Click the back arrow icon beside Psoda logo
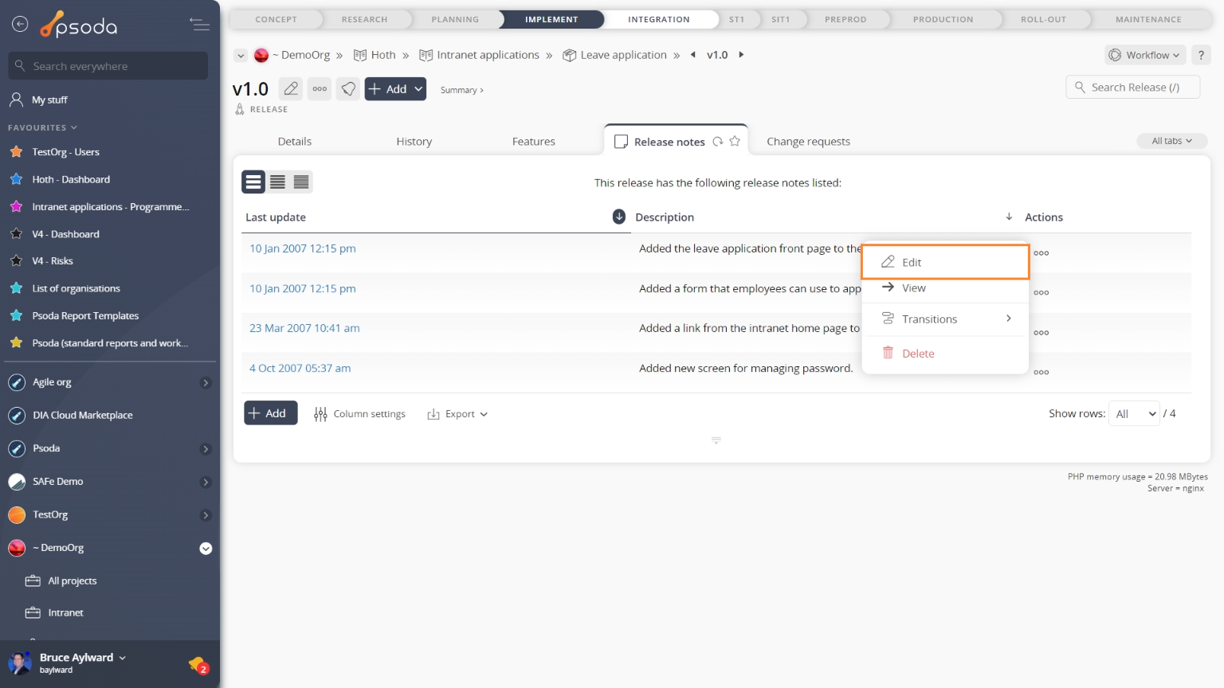The height and width of the screenshot is (688, 1224). 20,25
